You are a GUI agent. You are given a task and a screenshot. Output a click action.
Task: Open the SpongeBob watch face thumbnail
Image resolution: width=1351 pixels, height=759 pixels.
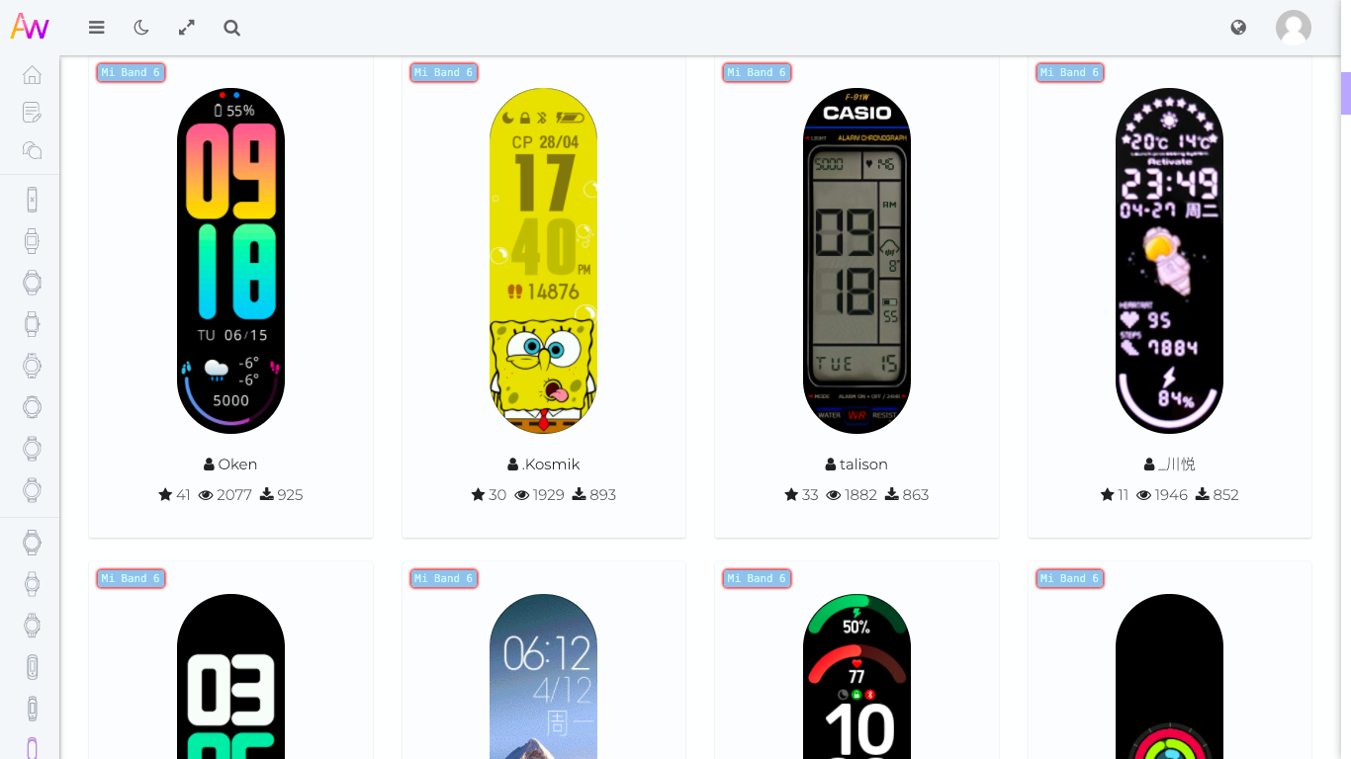[543, 261]
